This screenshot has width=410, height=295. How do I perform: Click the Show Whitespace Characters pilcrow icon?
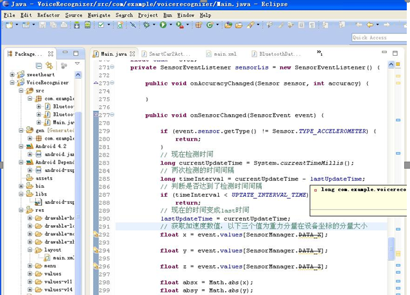[x=312, y=25]
